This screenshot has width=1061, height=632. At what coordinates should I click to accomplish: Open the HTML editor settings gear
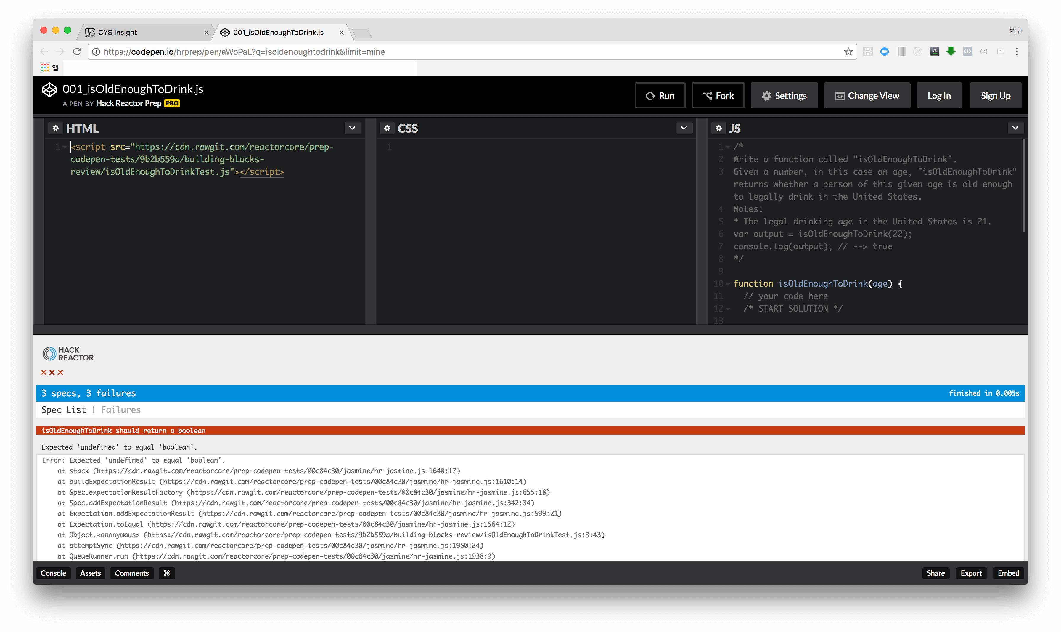pyautogui.click(x=55, y=128)
